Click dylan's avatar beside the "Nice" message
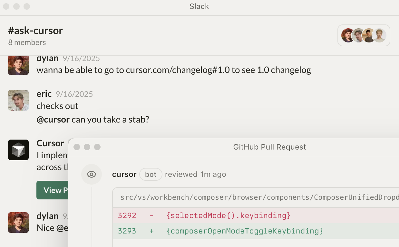This screenshot has height=247, width=399. [18, 222]
